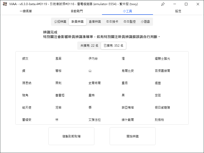The image size is (204, 153).
Task: Show the 未擁有: 22 名 operator list
Action: click(89, 46)
